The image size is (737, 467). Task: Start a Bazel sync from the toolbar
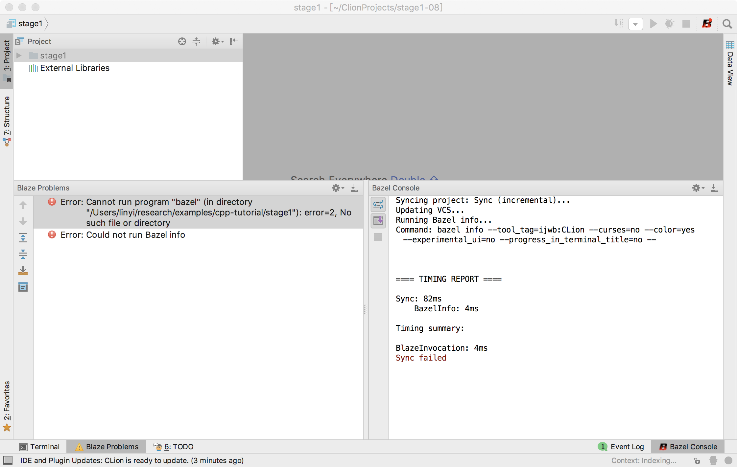(x=707, y=24)
